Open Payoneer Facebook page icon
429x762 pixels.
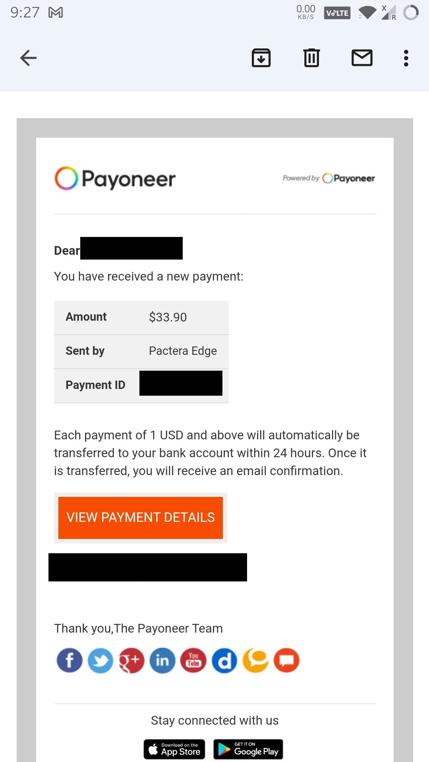[70, 660]
